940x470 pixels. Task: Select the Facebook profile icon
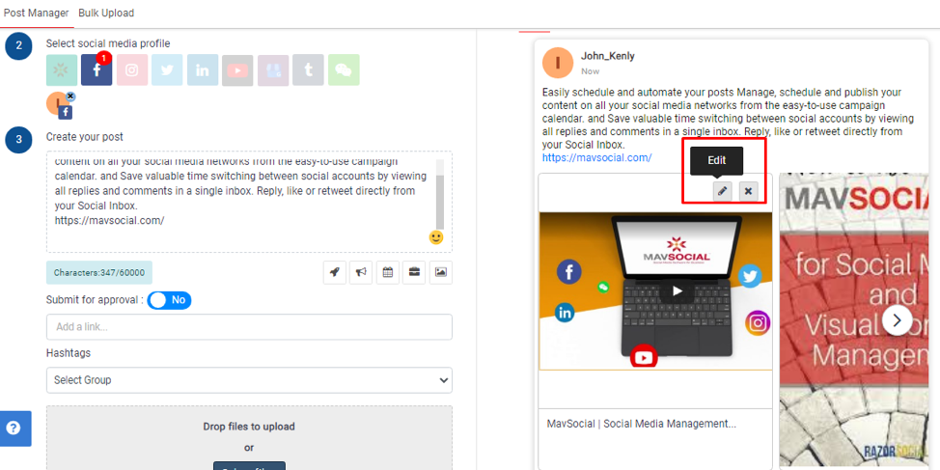(x=97, y=70)
